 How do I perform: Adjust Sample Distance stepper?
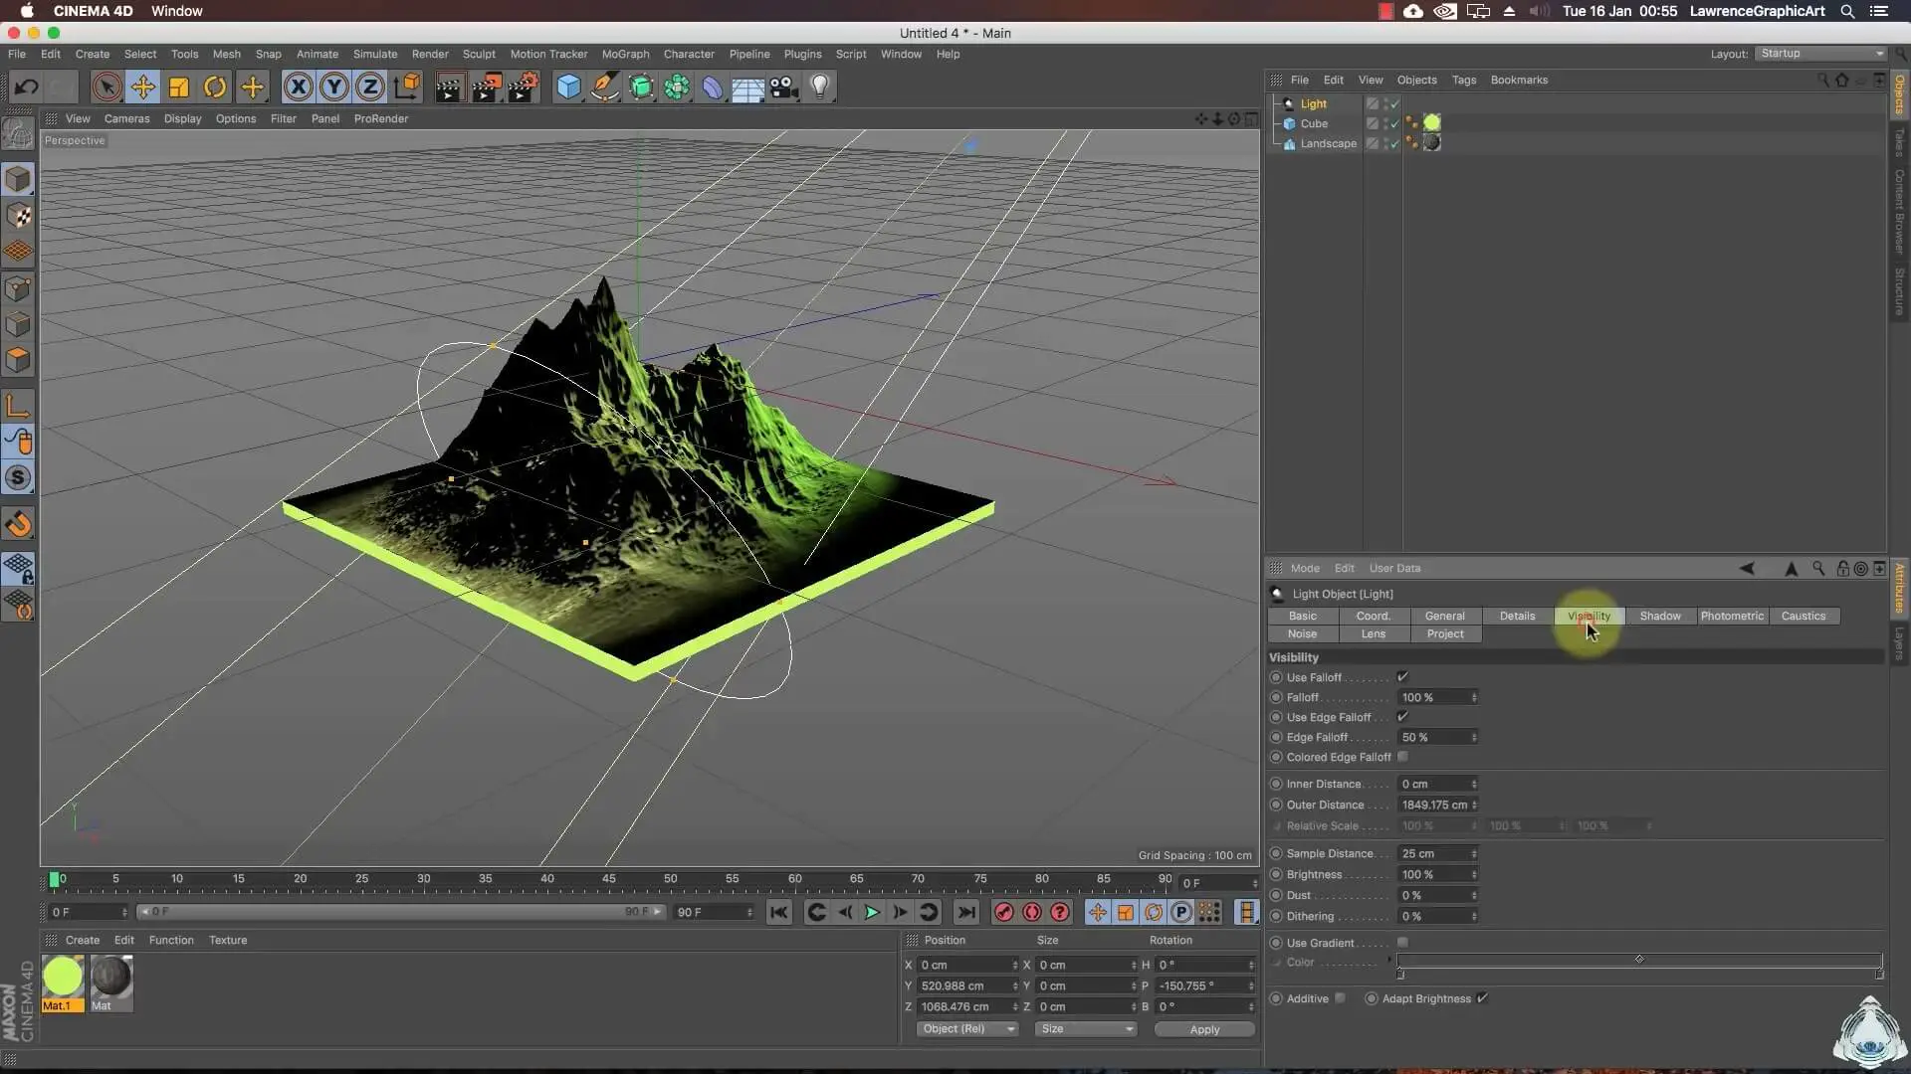[1474, 854]
